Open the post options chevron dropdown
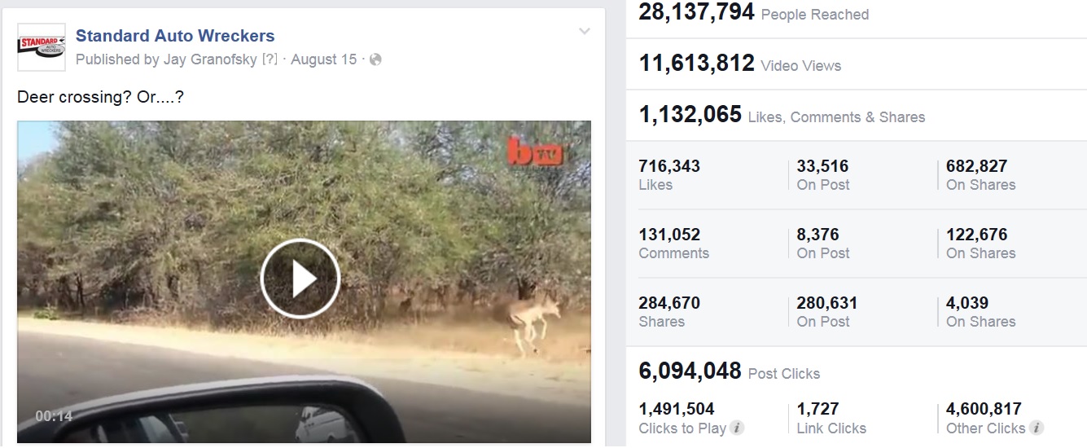Image resolution: width=1087 pixels, height=448 pixels. click(x=584, y=32)
